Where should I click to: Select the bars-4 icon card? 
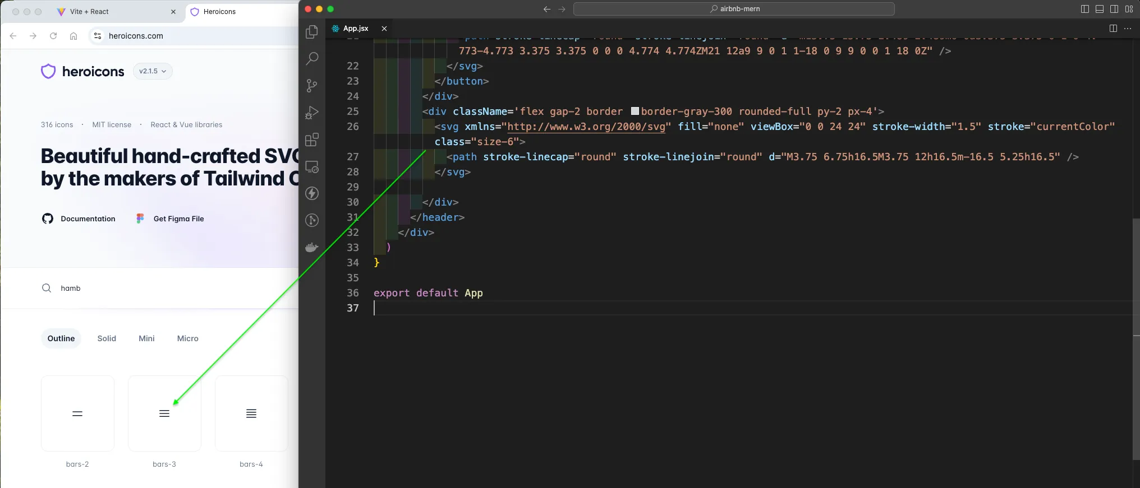251,413
